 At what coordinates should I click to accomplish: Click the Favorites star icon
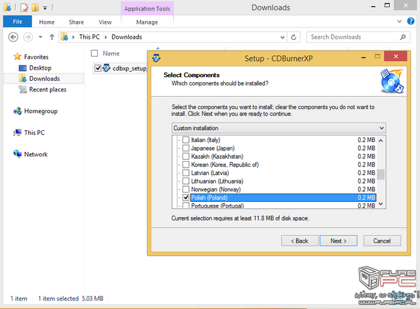(18, 57)
